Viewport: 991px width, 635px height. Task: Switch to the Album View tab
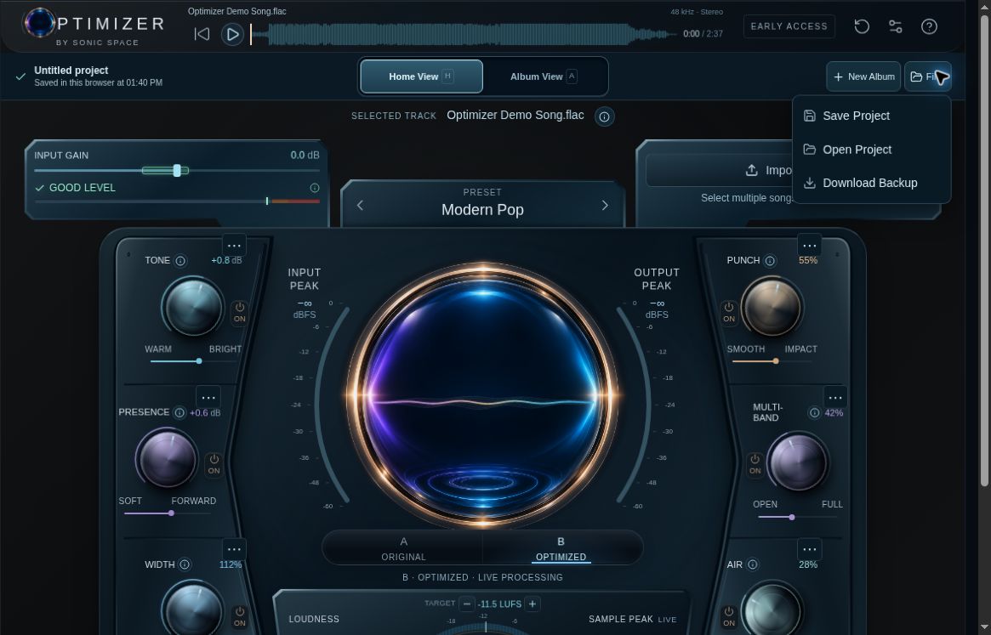[x=544, y=77]
